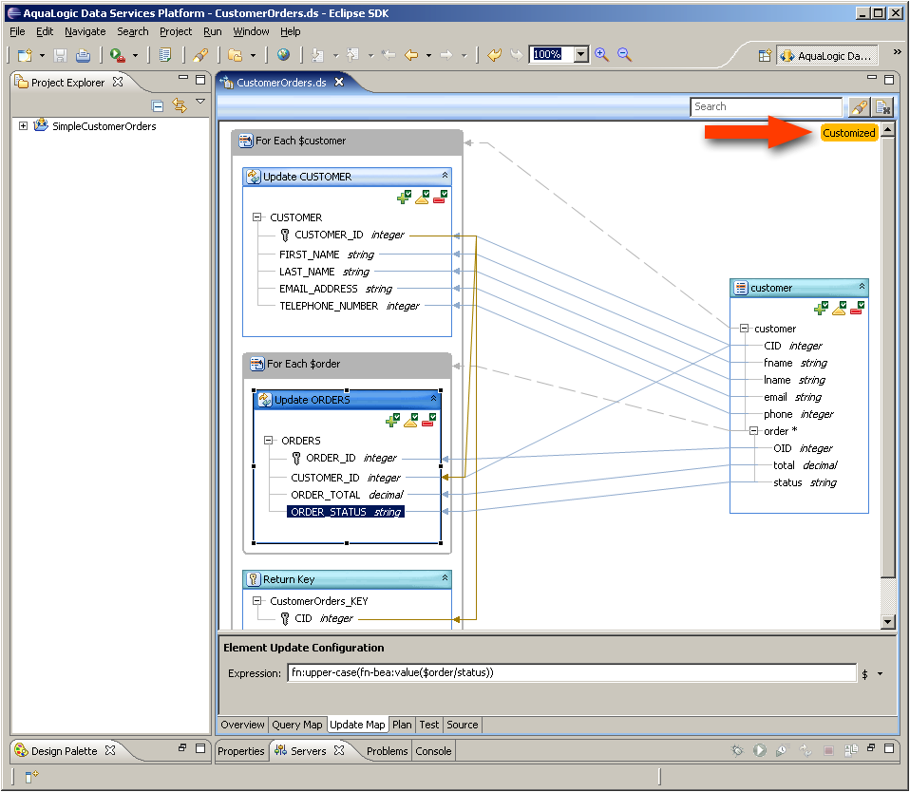Collapse the ORDERS tree node
Screen dimensions: 910x792
[x=268, y=440]
